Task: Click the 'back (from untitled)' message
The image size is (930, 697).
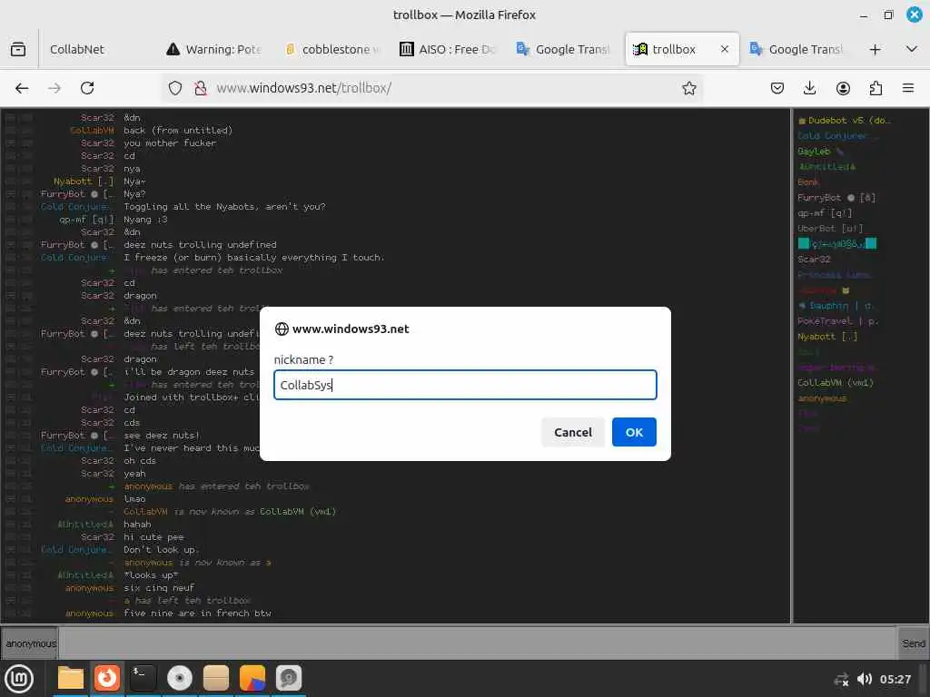Action: click(x=178, y=131)
